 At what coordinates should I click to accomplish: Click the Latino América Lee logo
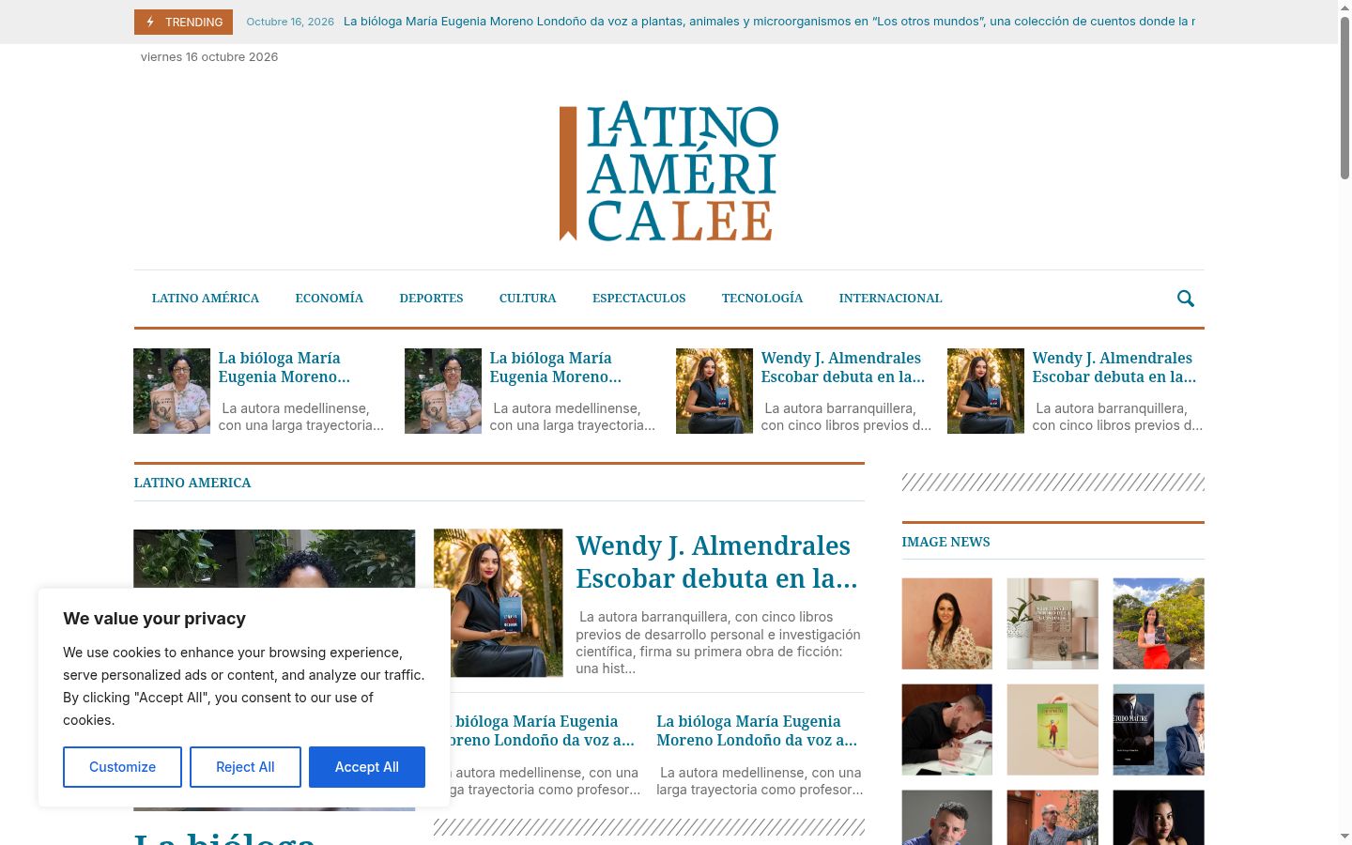pos(668,171)
